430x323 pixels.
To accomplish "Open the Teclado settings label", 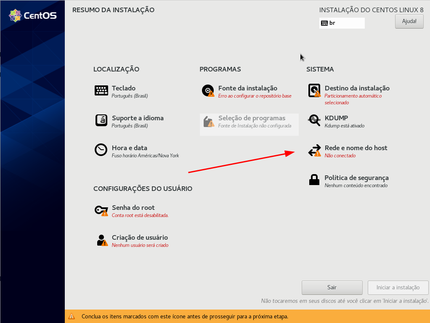I will click(124, 88).
